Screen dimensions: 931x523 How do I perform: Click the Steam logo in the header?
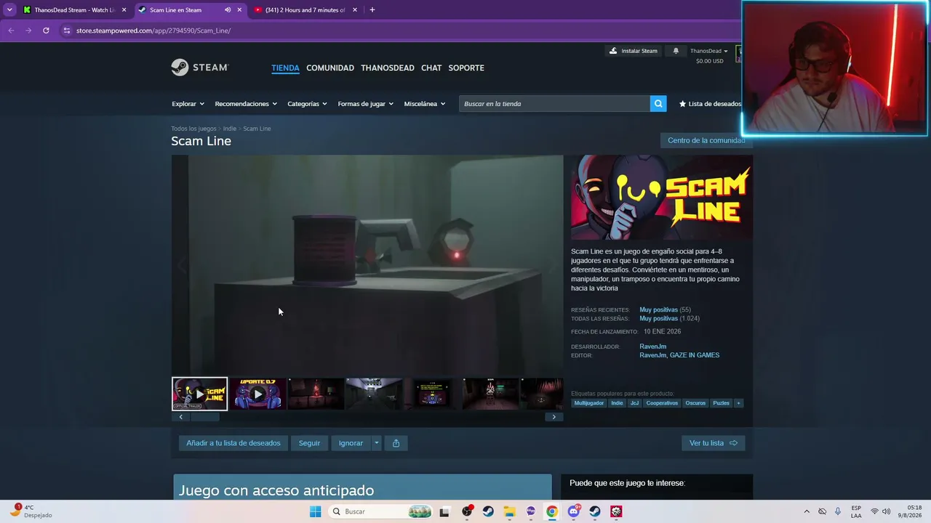point(200,68)
